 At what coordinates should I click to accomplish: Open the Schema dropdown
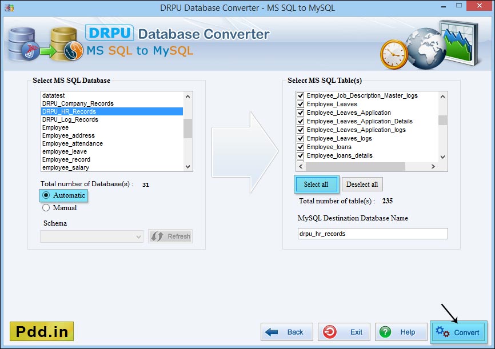[91, 236]
